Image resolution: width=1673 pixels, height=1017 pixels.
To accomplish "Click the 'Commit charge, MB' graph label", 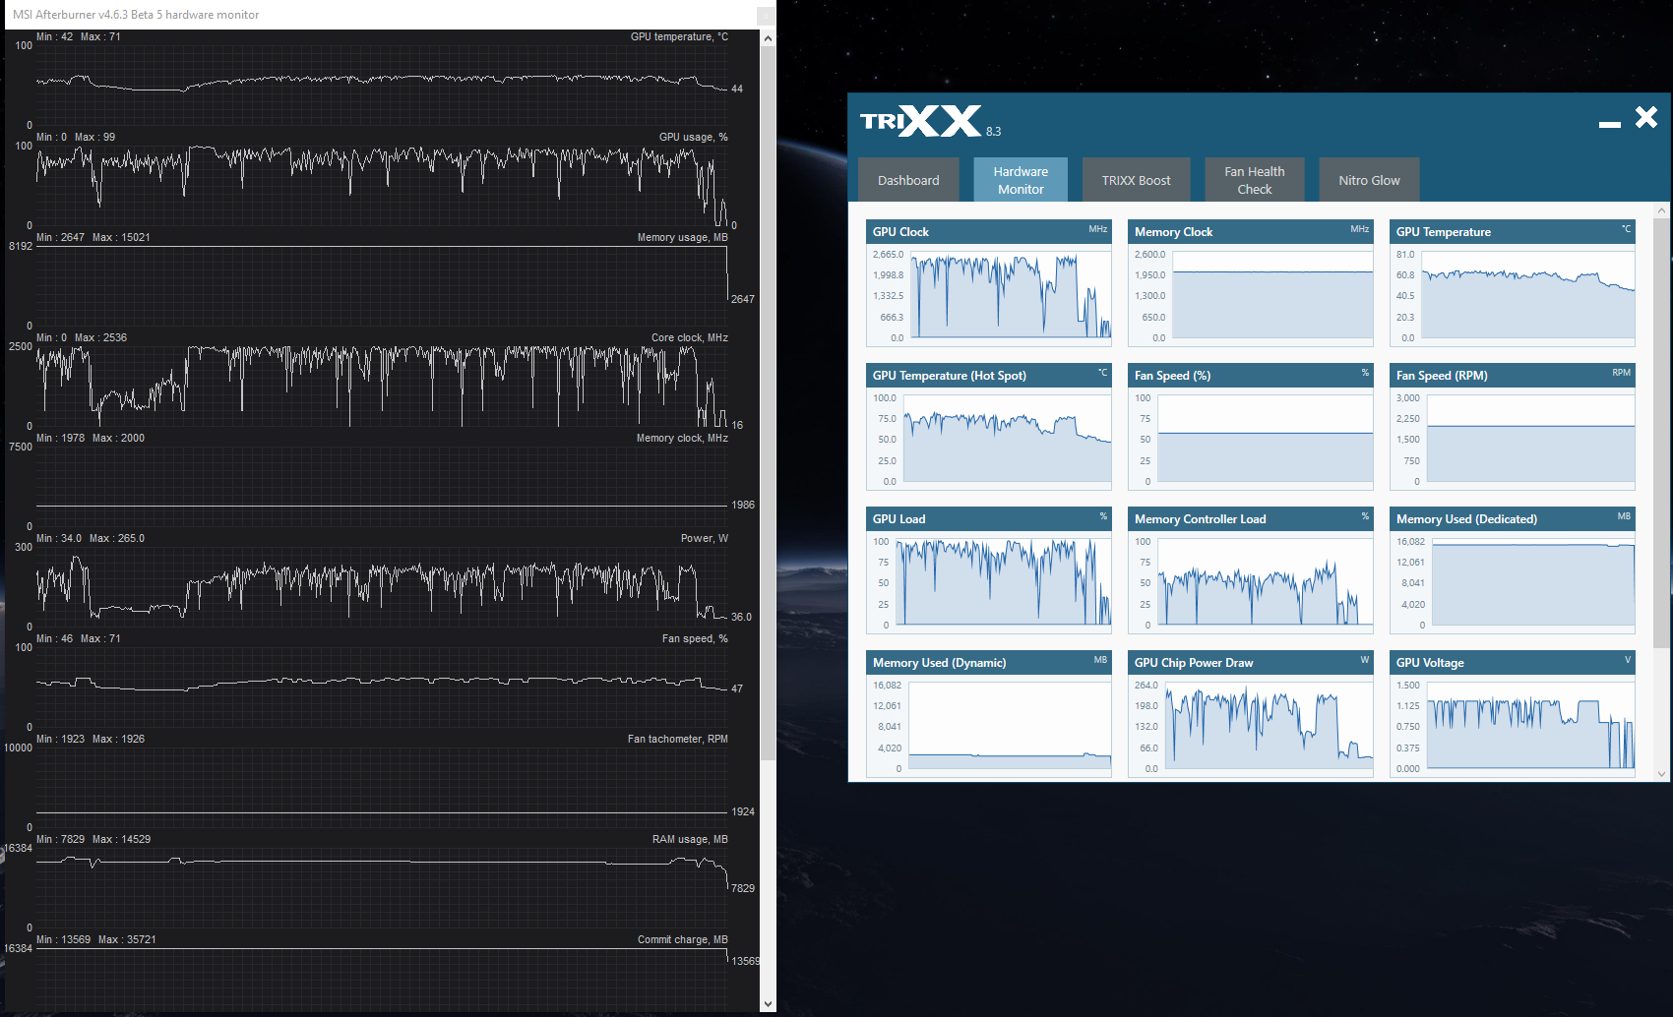I will [x=683, y=939].
